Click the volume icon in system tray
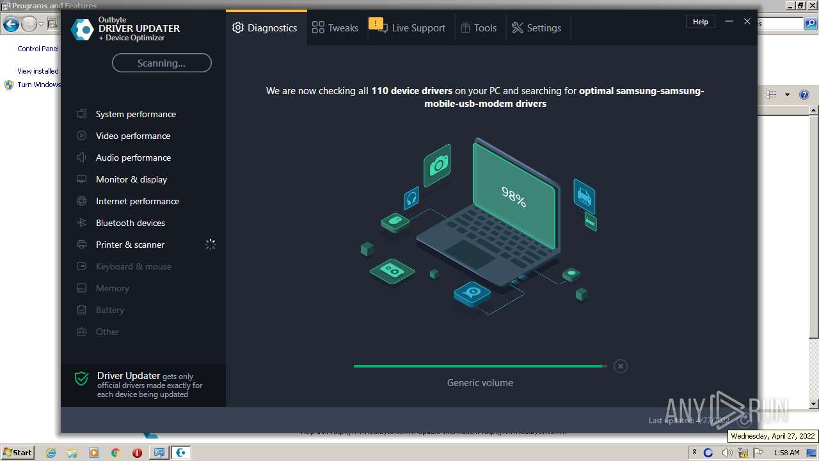This screenshot has height=461, width=819. coord(727,453)
